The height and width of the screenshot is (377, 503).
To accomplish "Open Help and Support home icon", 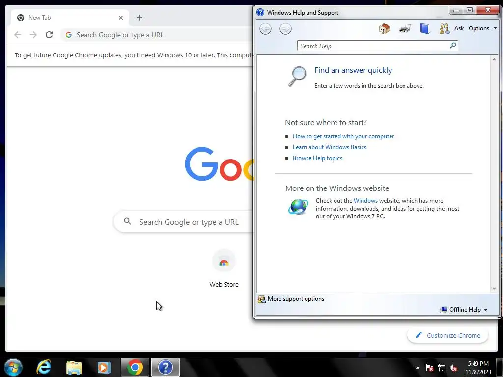I will [x=384, y=28].
